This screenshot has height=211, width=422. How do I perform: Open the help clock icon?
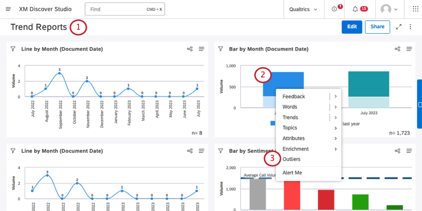pyautogui.click(x=334, y=9)
